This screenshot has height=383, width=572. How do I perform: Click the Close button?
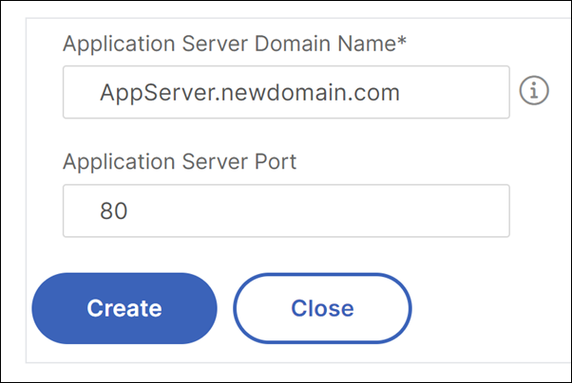(322, 308)
